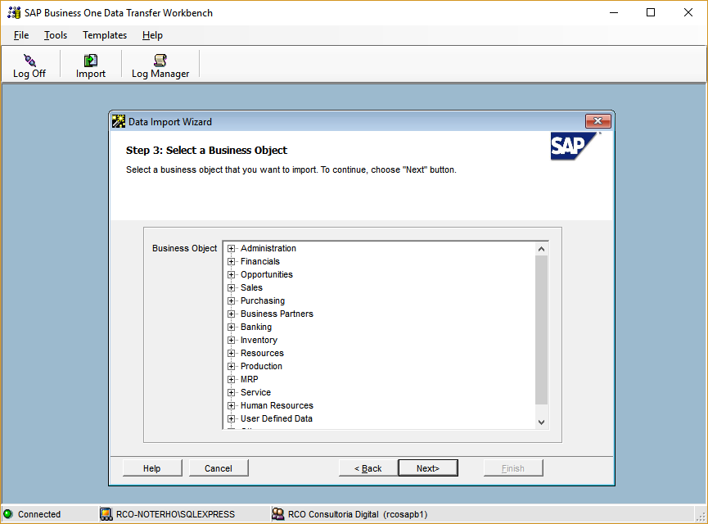Select the Administration tree label
This screenshot has height=524, width=708.
pos(268,248)
